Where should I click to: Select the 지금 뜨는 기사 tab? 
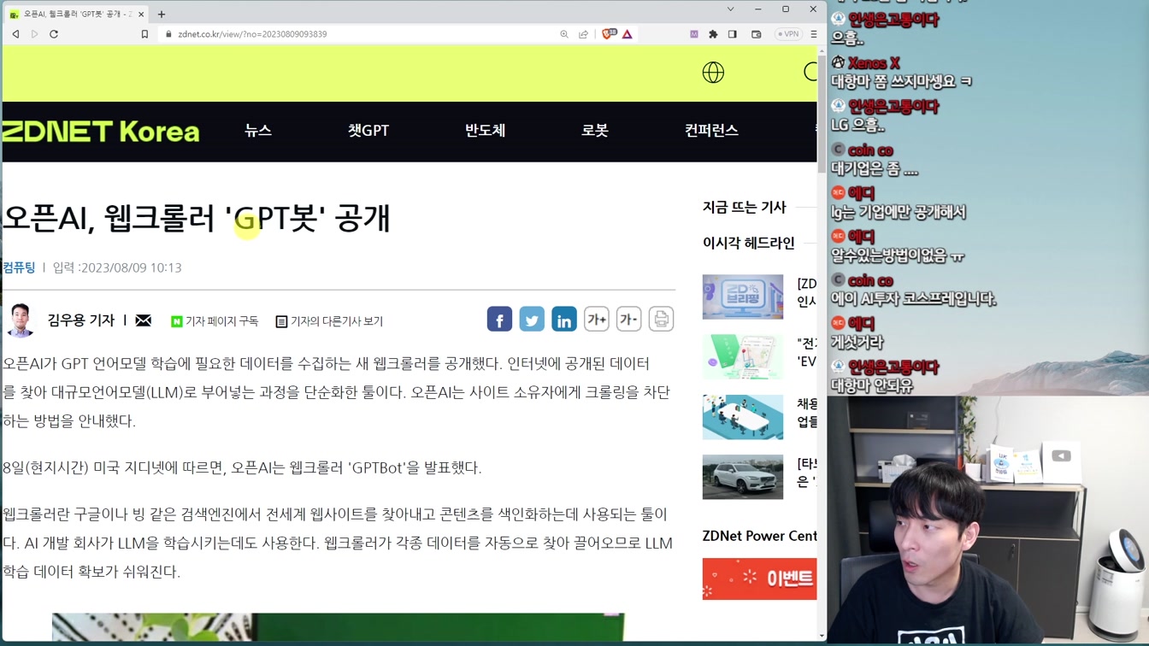pyautogui.click(x=745, y=207)
